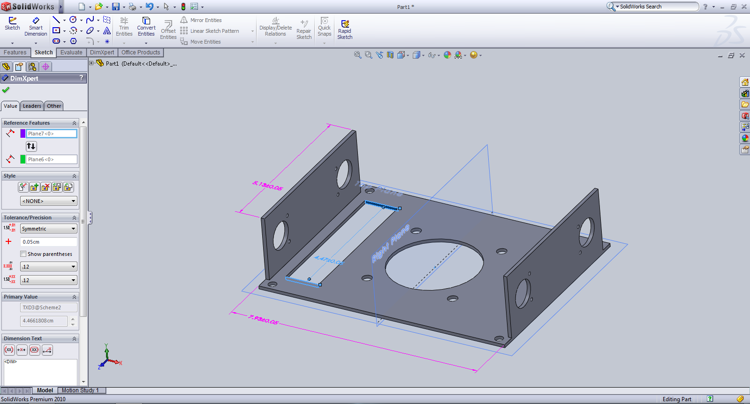Open the <NONE> style dropdown
750x404 pixels.
[48, 201]
